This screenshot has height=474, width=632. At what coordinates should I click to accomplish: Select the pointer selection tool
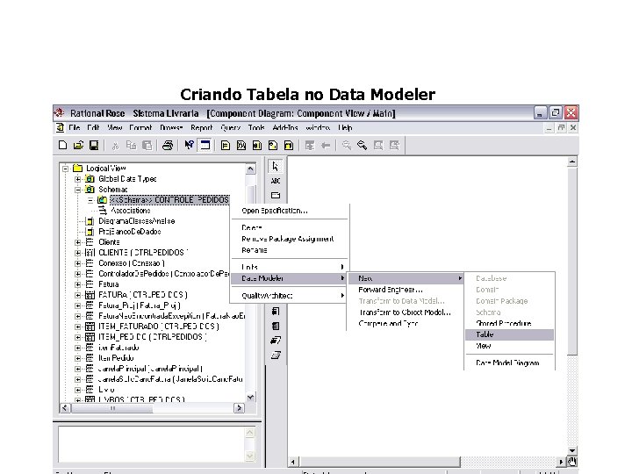[x=276, y=166]
